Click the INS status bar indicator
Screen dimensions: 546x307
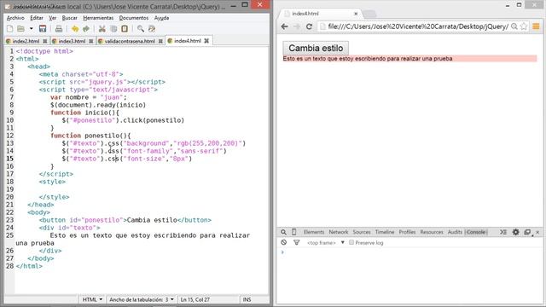247,299
